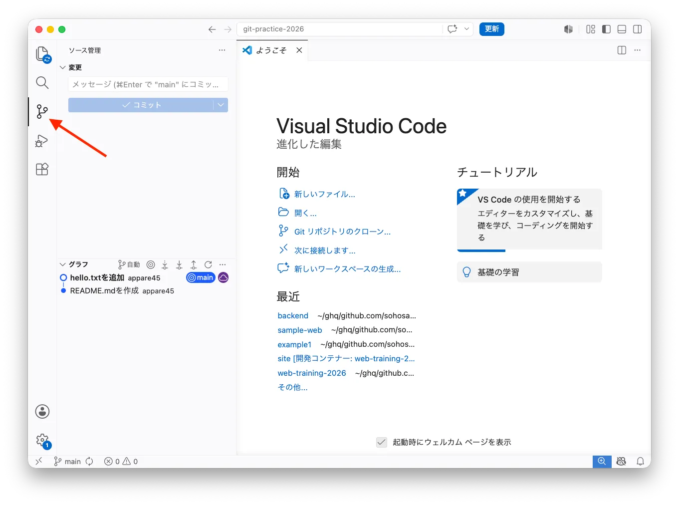Open the commit button dropdown arrow
The image size is (679, 505).
click(221, 105)
